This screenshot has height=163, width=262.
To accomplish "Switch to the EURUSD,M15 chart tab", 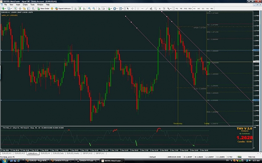I will (x=20, y=153).
